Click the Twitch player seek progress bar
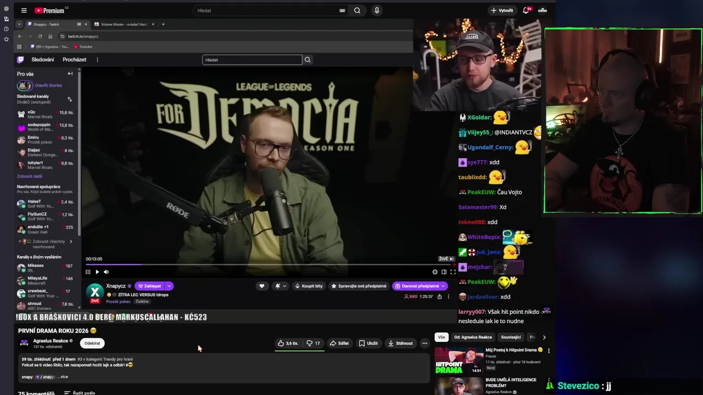This screenshot has width=703, height=395. [269, 264]
